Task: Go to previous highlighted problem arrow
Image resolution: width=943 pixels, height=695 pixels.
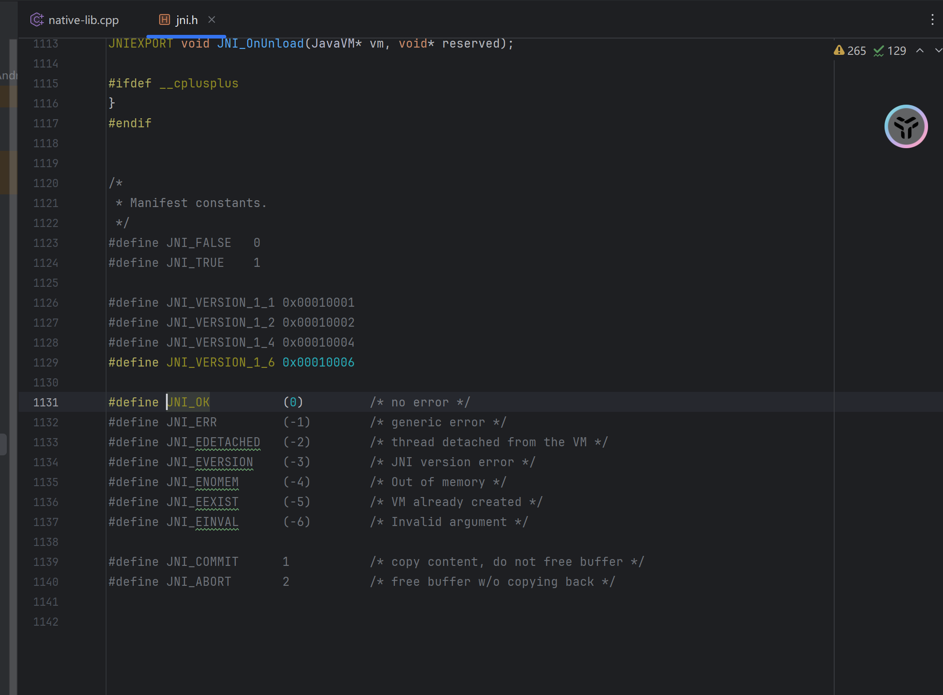Action: (919, 50)
